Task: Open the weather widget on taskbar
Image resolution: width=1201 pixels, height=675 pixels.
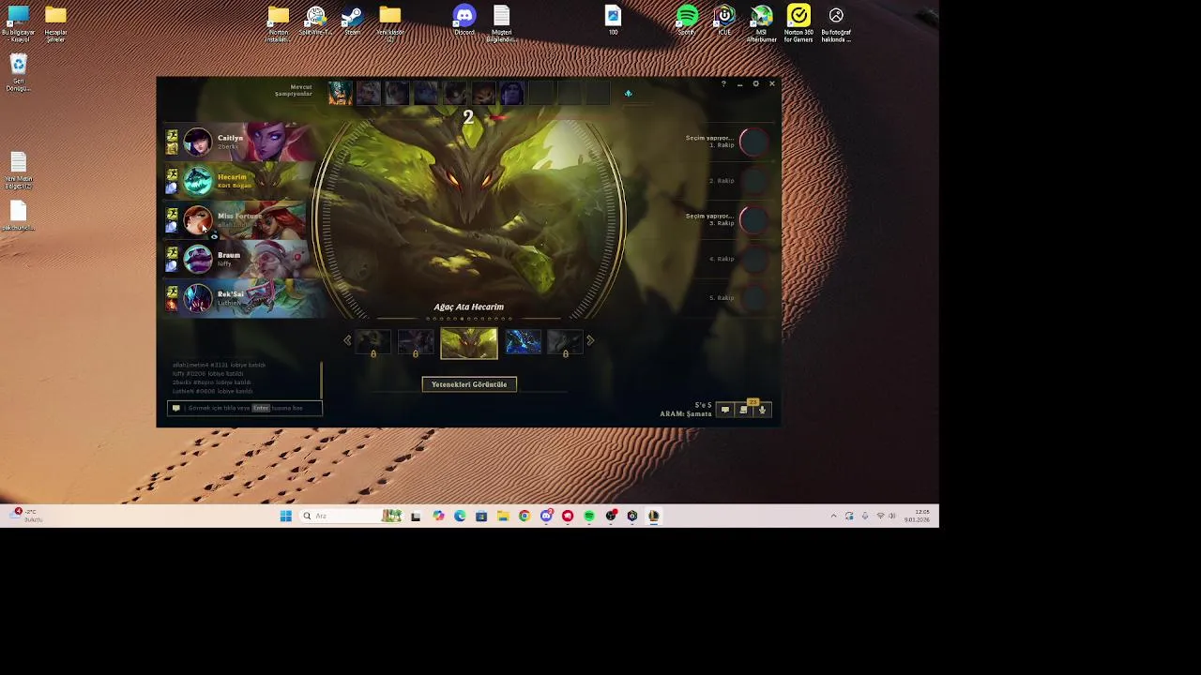Action: click(26, 515)
